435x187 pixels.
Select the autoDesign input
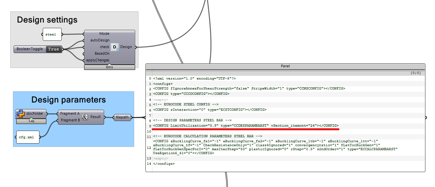(100, 40)
